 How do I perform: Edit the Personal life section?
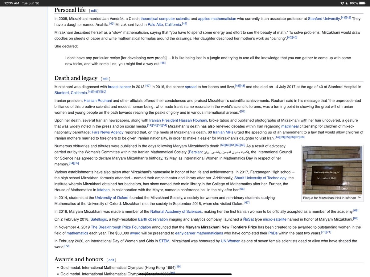tap(94, 10)
